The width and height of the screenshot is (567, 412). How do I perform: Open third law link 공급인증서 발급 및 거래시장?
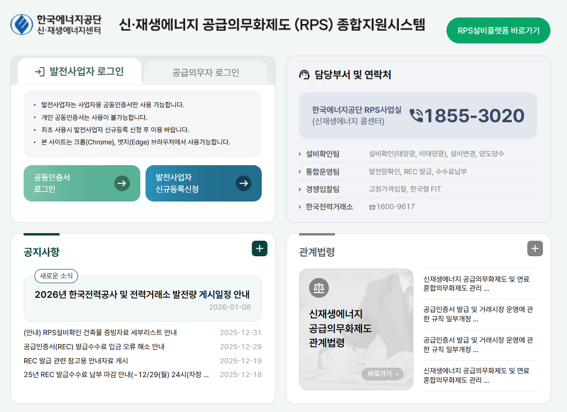point(478,345)
